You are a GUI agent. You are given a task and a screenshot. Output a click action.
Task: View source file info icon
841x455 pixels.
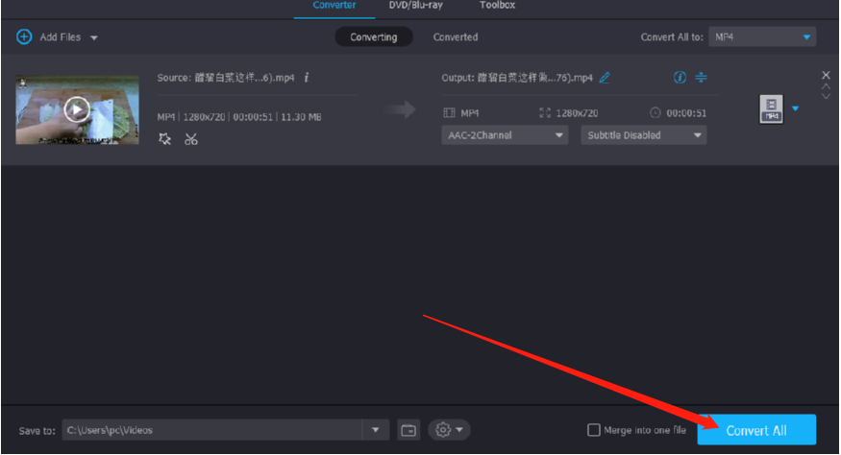[307, 78]
